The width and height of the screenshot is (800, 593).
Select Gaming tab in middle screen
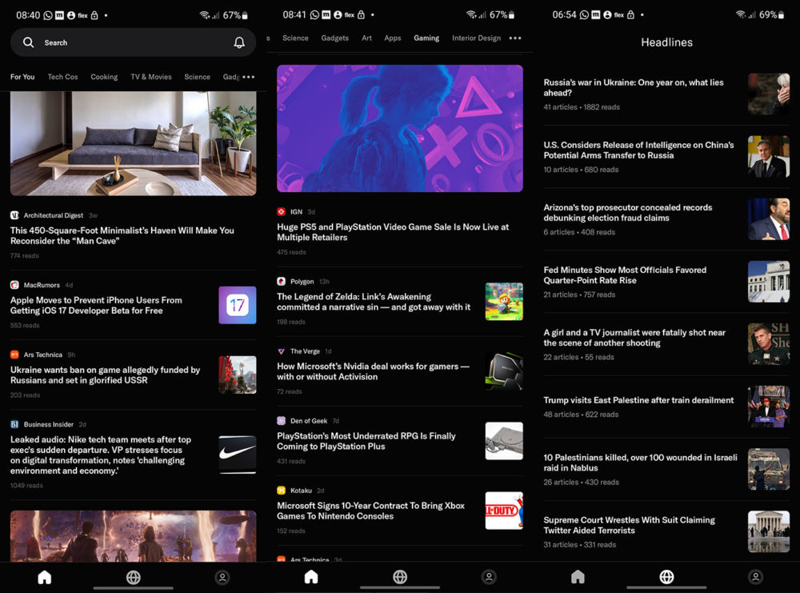tap(426, 38)
